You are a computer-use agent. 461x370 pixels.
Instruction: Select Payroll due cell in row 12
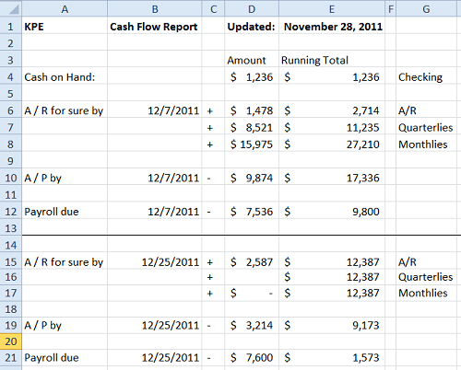(x=65, y=212)
